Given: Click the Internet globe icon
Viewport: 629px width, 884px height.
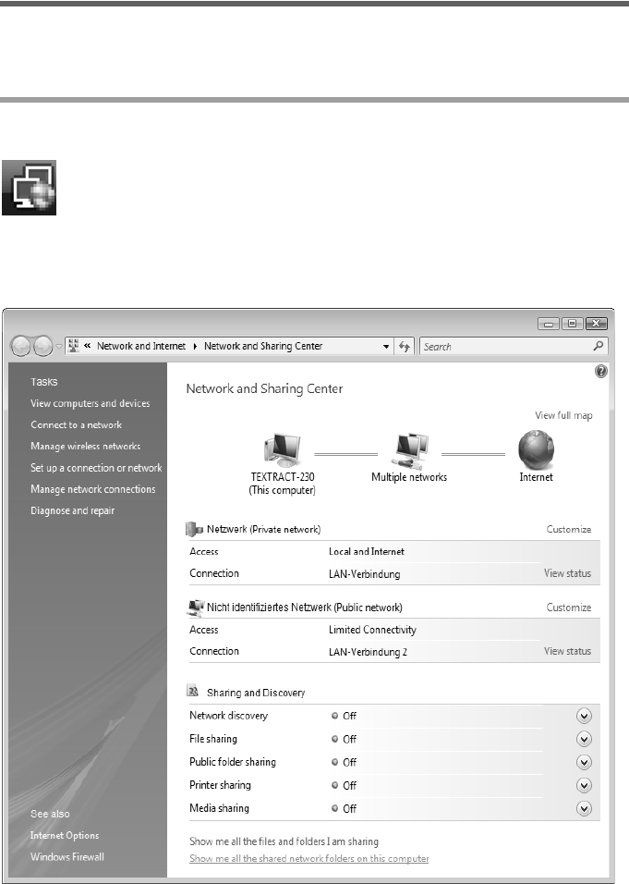Looking at the screenshot, I should point(536,449).
